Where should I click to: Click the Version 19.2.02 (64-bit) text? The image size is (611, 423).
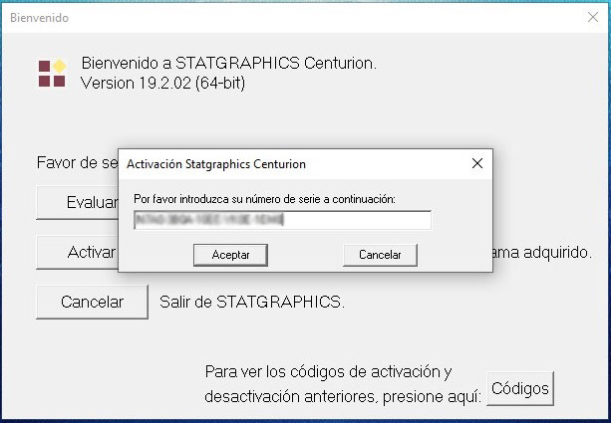click(x=162, y=83)
